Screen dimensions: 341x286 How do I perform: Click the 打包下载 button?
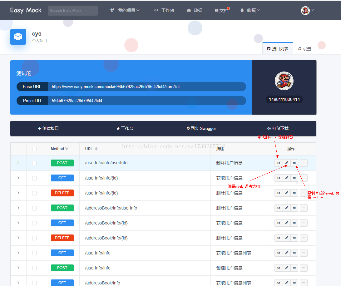tap(278, 129)
